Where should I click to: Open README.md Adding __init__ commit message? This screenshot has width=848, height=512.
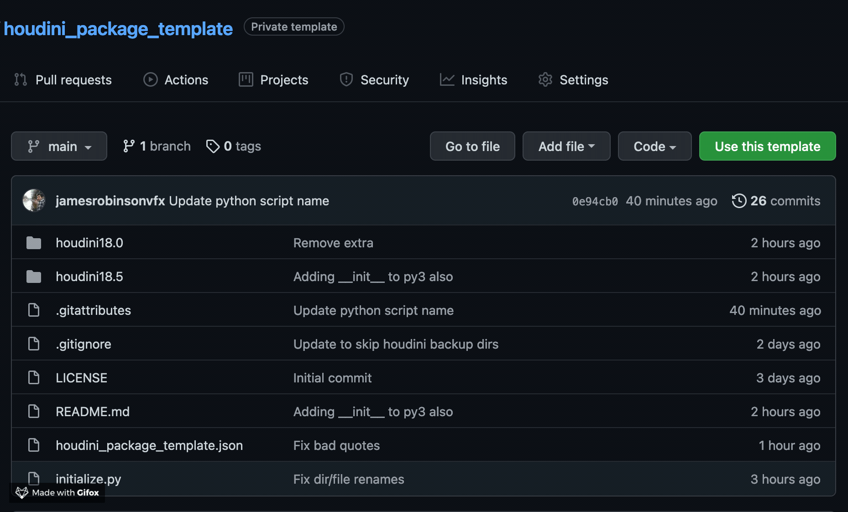click(x=373, y=412)
